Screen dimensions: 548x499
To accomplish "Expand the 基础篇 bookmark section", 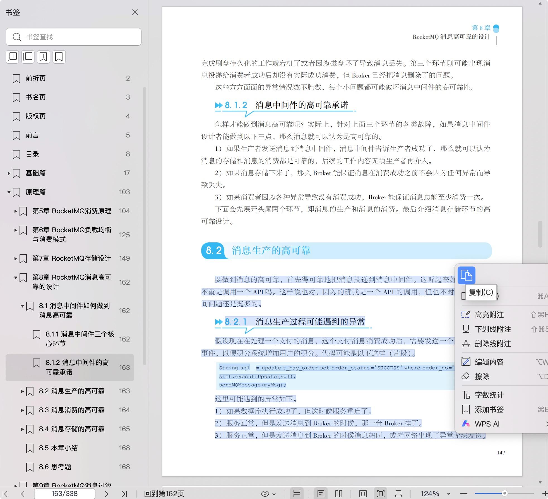I will [x=9, y=173].
